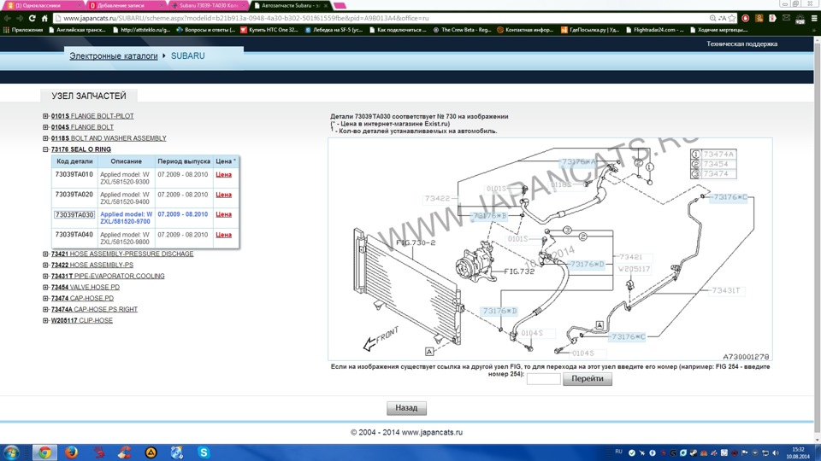The width and height of the screenshot is (821, 461).
Task: Click the 73176*A label on diagram
Action: (x=579, y=162)
